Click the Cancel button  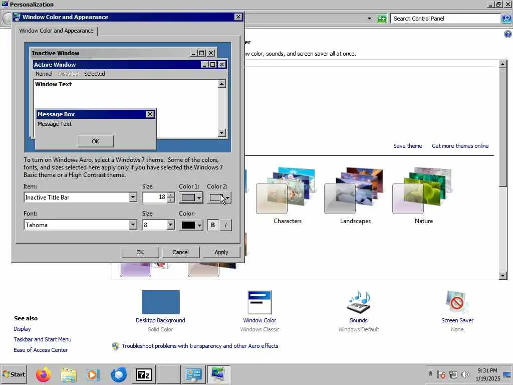tap(180, 252)
